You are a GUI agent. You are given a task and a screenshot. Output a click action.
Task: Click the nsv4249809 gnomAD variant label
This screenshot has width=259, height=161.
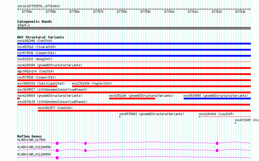[50, 96]
